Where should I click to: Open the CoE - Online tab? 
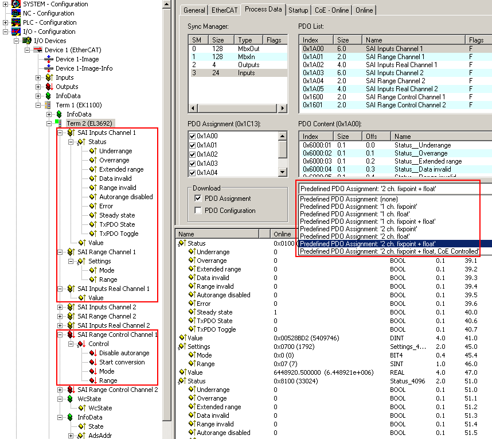click(x=331, y=10)
